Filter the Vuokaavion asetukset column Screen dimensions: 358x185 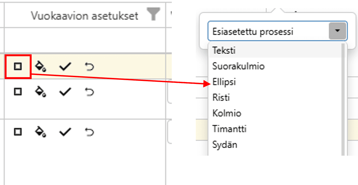click(x=153, y=14)
